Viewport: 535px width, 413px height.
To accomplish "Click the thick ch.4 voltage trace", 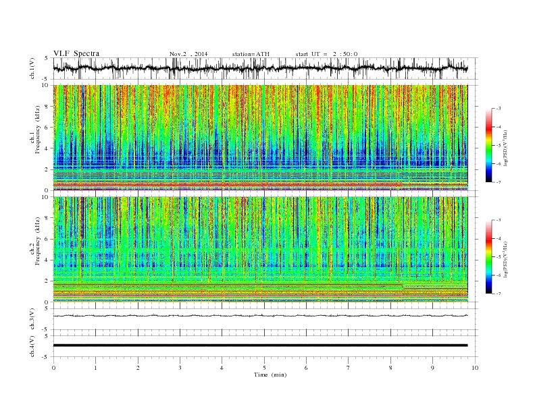I will [x=260, y=346].
